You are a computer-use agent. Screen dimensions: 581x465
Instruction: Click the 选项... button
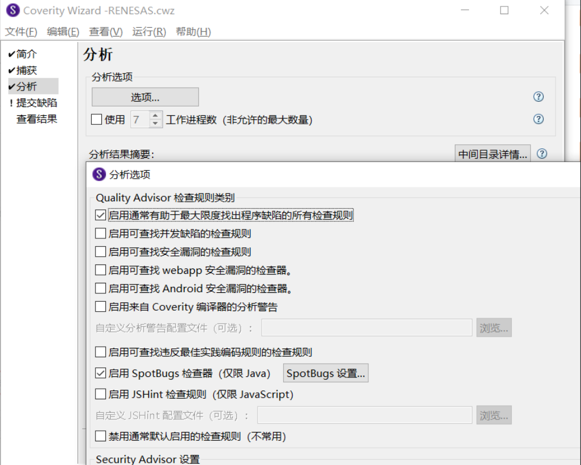(145, 97)
